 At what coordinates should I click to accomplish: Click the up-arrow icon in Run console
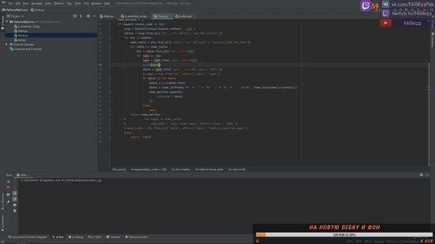click(x=15, y=182)
